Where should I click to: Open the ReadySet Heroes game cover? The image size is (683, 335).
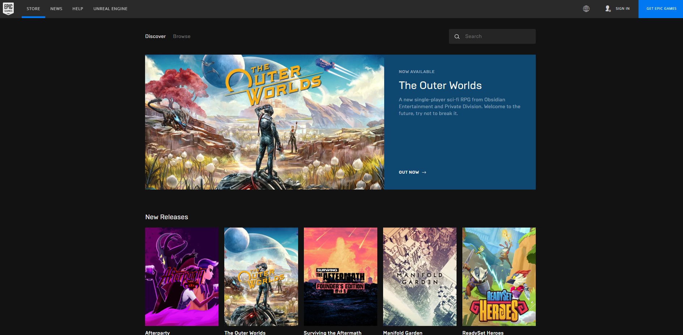pos(499,277)
